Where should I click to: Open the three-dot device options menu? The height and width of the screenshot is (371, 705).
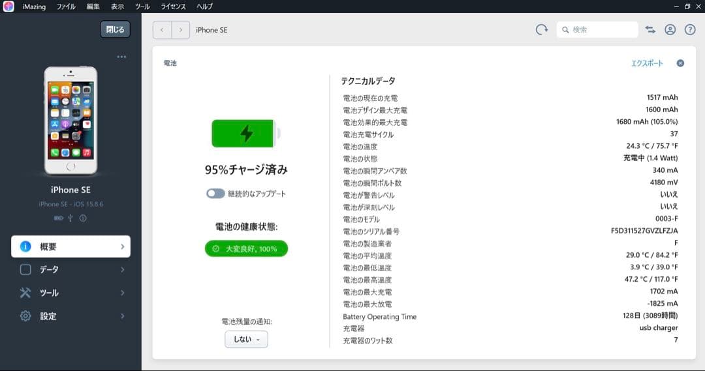tap(121, 57)
